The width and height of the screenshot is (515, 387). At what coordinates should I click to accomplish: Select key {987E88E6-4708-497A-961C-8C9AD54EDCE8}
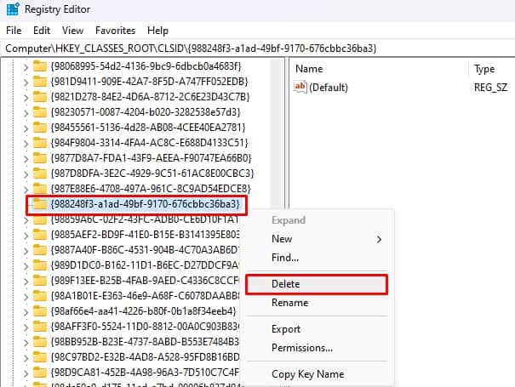point(151,189)
